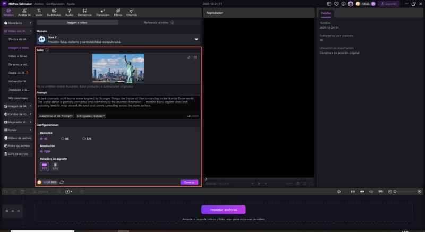The image size is (425, 232).
Task: Open Vídeo a Vídeo in sidebar
Action: (x=18, y=56)
